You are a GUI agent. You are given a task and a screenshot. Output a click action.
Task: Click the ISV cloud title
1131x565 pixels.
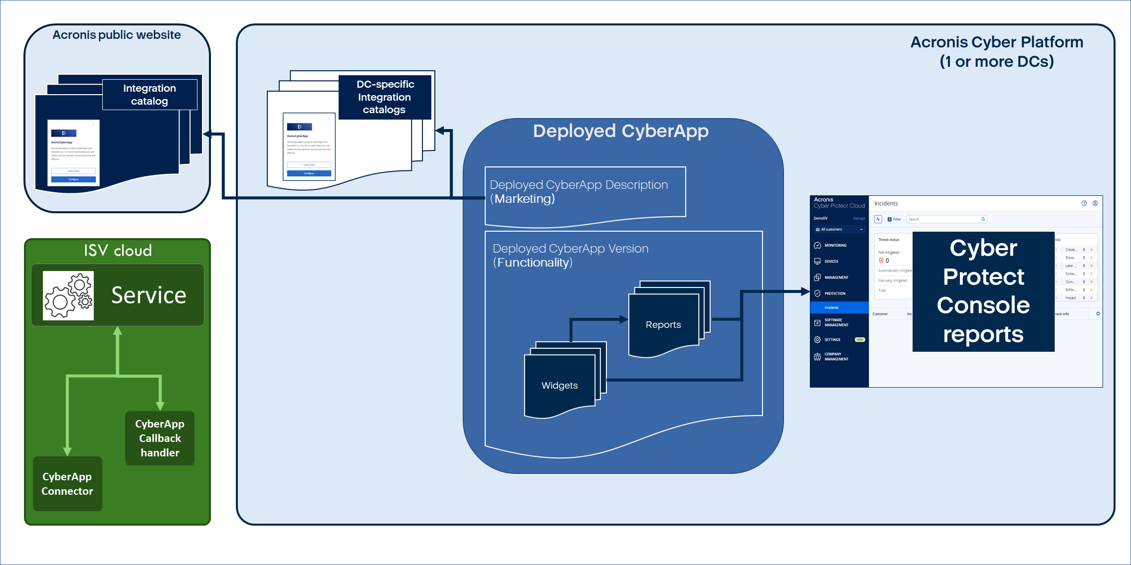click(118, 250)
